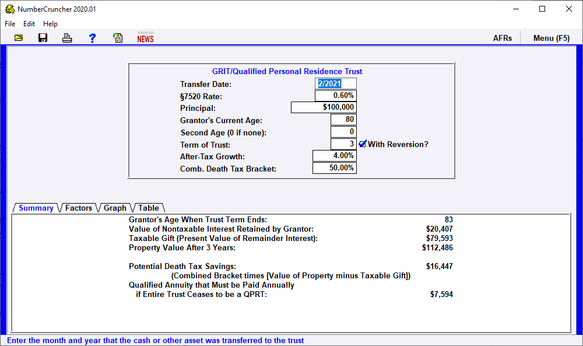
Task: Open the NEWS toolbar icon
Action: tap(145, 37)
